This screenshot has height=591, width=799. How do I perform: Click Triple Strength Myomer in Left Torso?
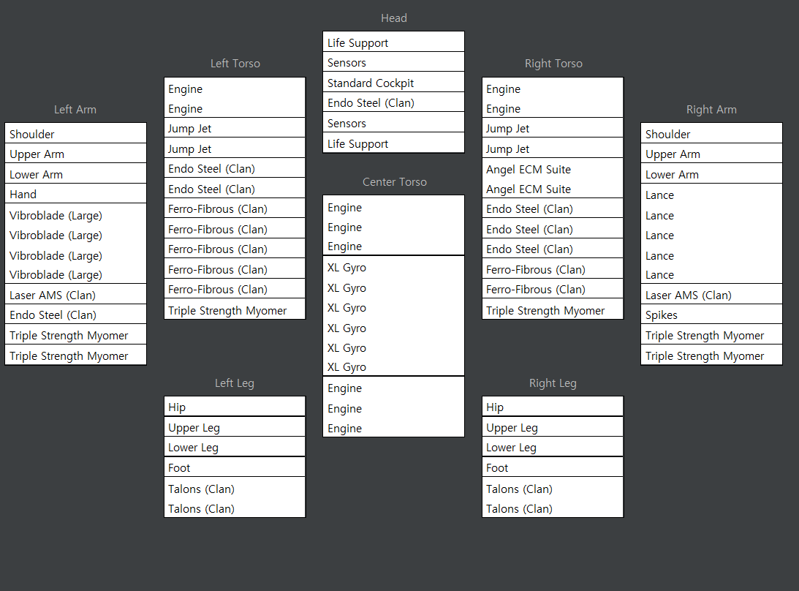point(235,310)
